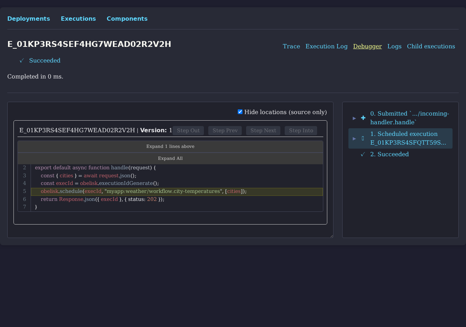Click the Step Into button
The width and height of the screenshot is (466, 327).
coord(300,130)
